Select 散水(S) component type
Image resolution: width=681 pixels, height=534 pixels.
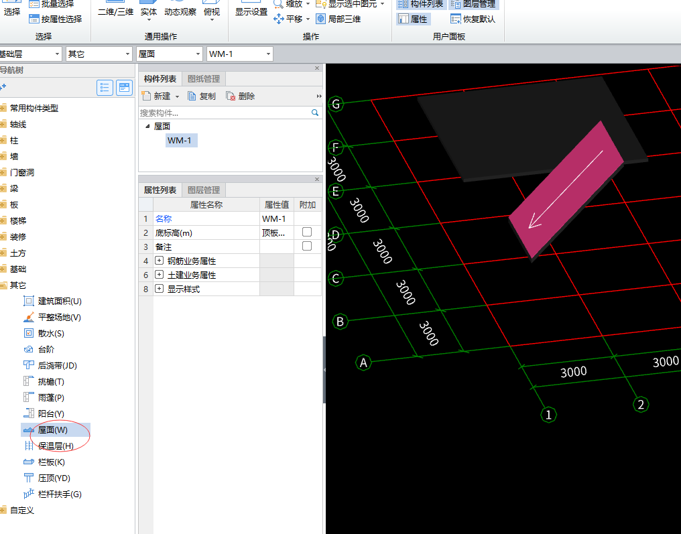[x=44, y=334]
